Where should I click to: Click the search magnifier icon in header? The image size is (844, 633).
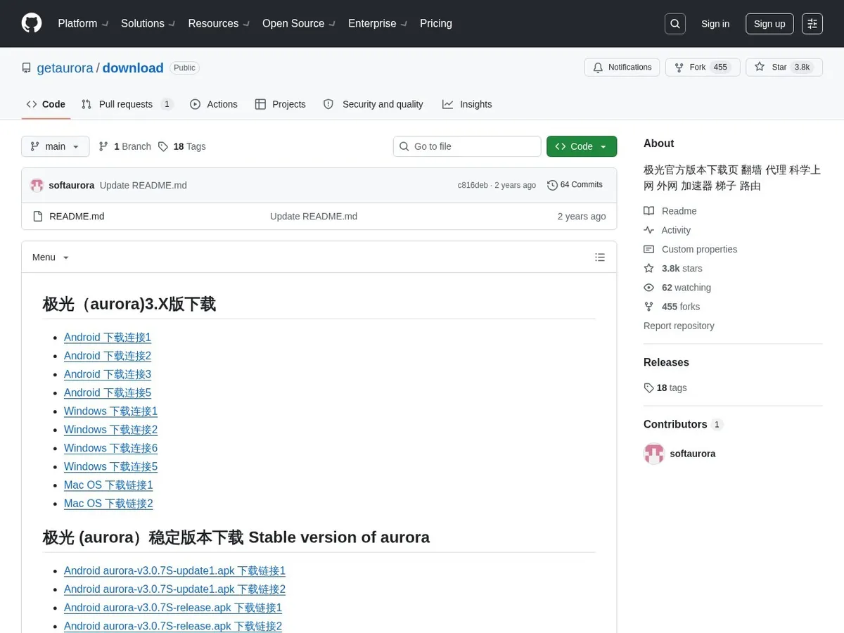pos(675,23)
